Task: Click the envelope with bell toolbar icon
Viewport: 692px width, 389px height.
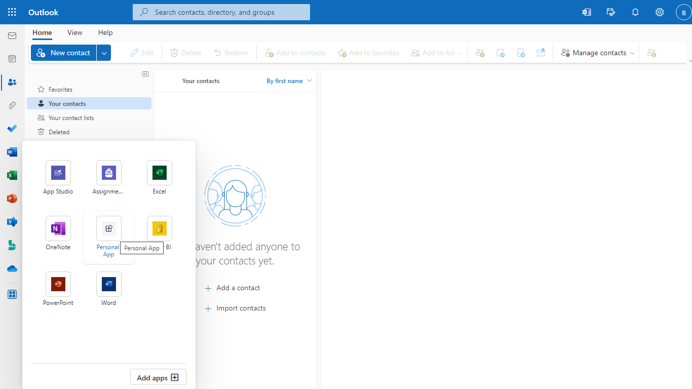Action: [541, 53]
